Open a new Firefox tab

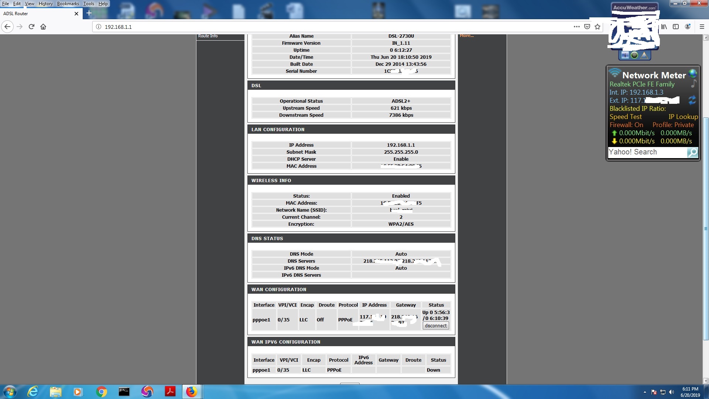[x=89, y=13]
